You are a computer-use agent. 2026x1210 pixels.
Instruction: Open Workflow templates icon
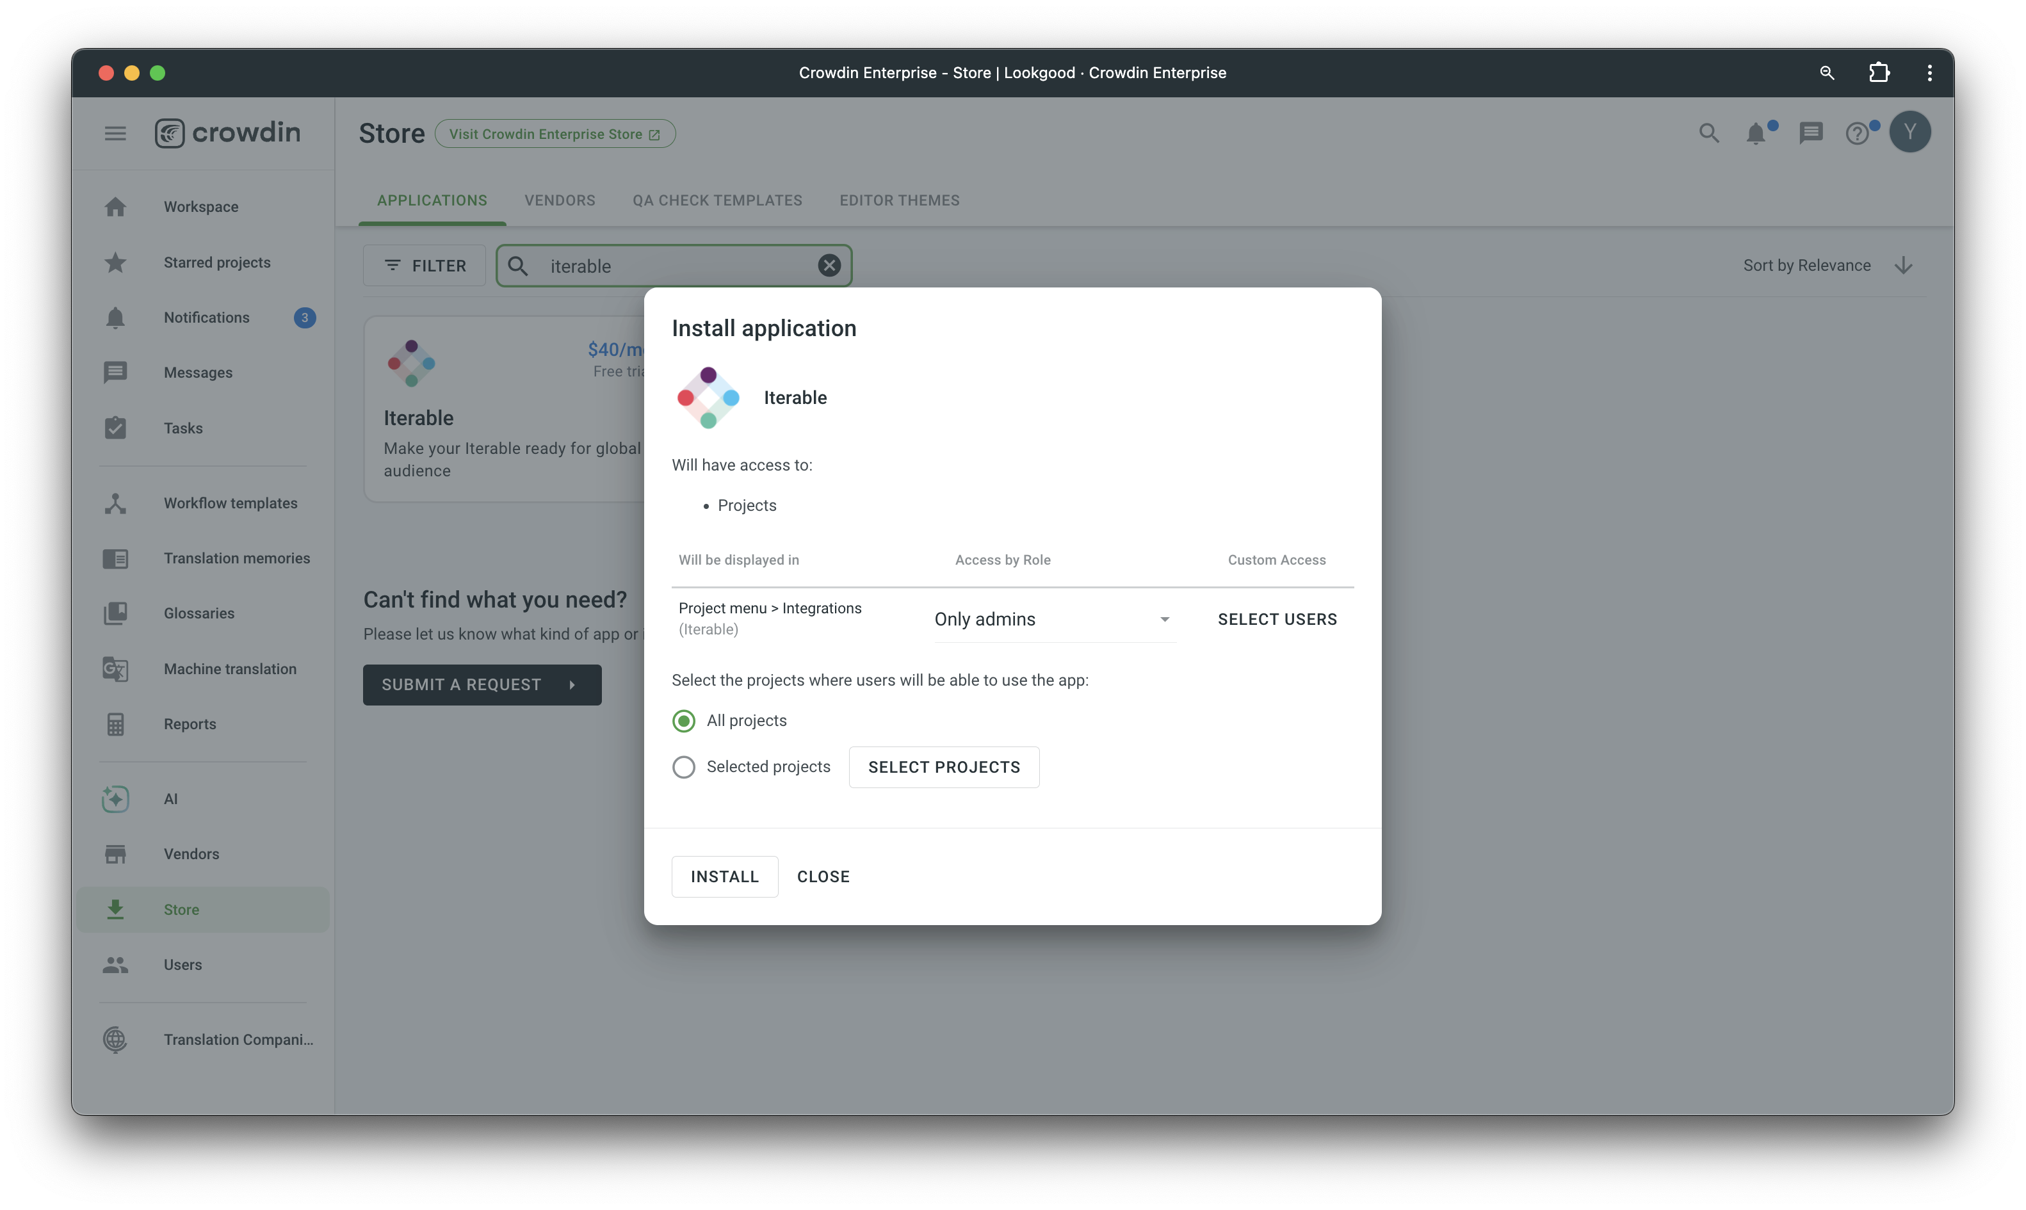click(115, 503)
